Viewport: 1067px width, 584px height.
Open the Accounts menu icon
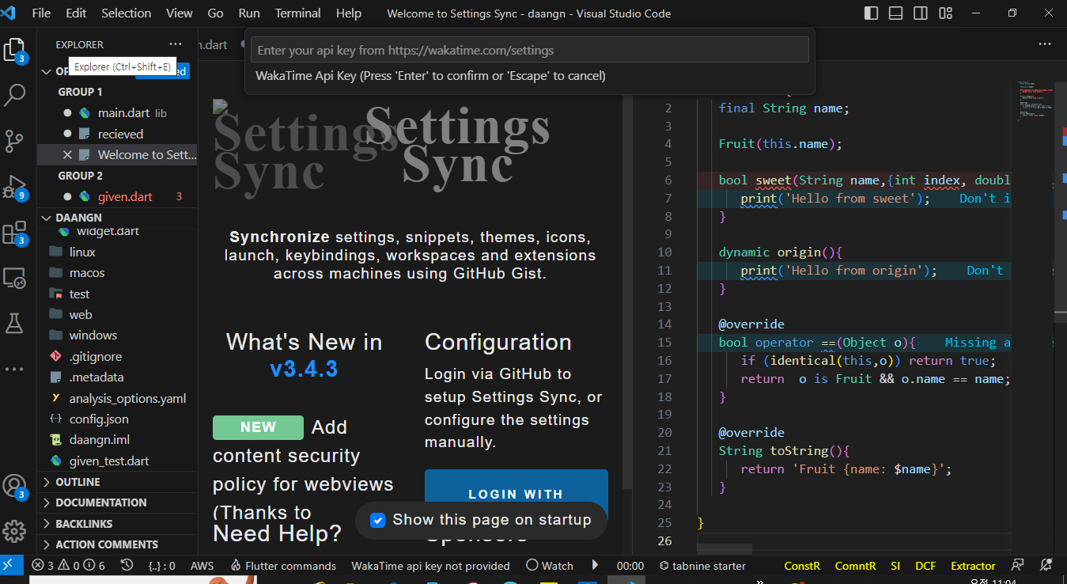[15, 487]
